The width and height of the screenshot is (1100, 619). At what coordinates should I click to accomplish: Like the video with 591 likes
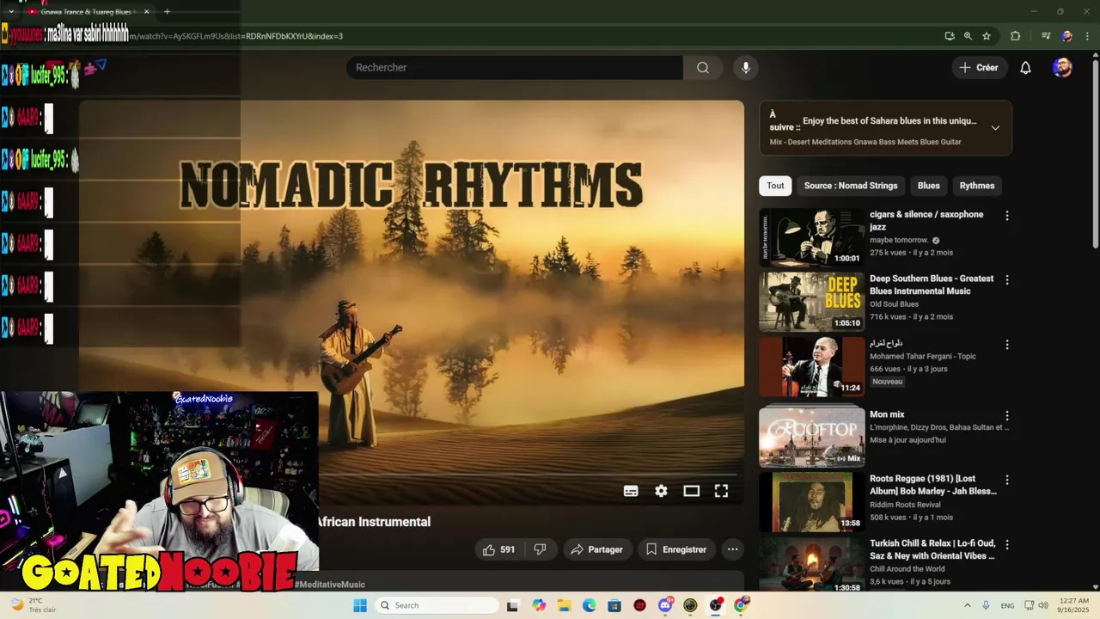tap(498, 549)
